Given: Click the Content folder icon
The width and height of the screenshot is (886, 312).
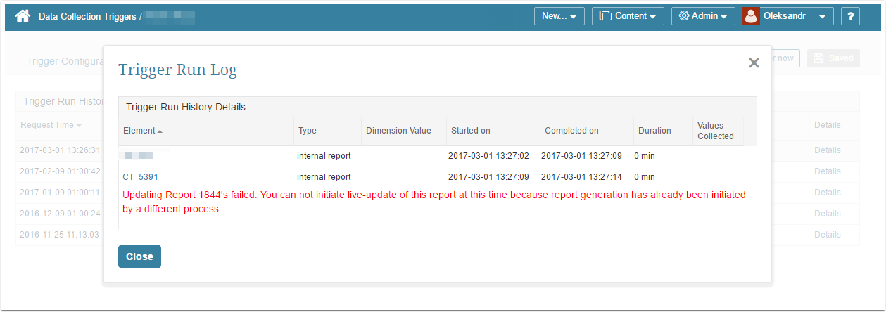Looking at the screenshot, I should tap(605, 16).
